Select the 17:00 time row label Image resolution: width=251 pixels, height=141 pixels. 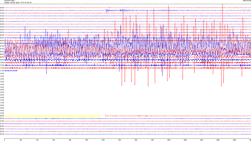pos(2,100)
